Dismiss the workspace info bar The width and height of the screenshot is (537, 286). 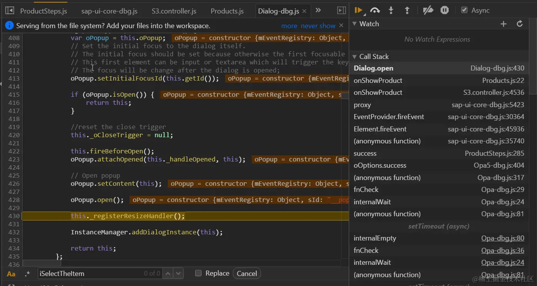coord(341,25)
